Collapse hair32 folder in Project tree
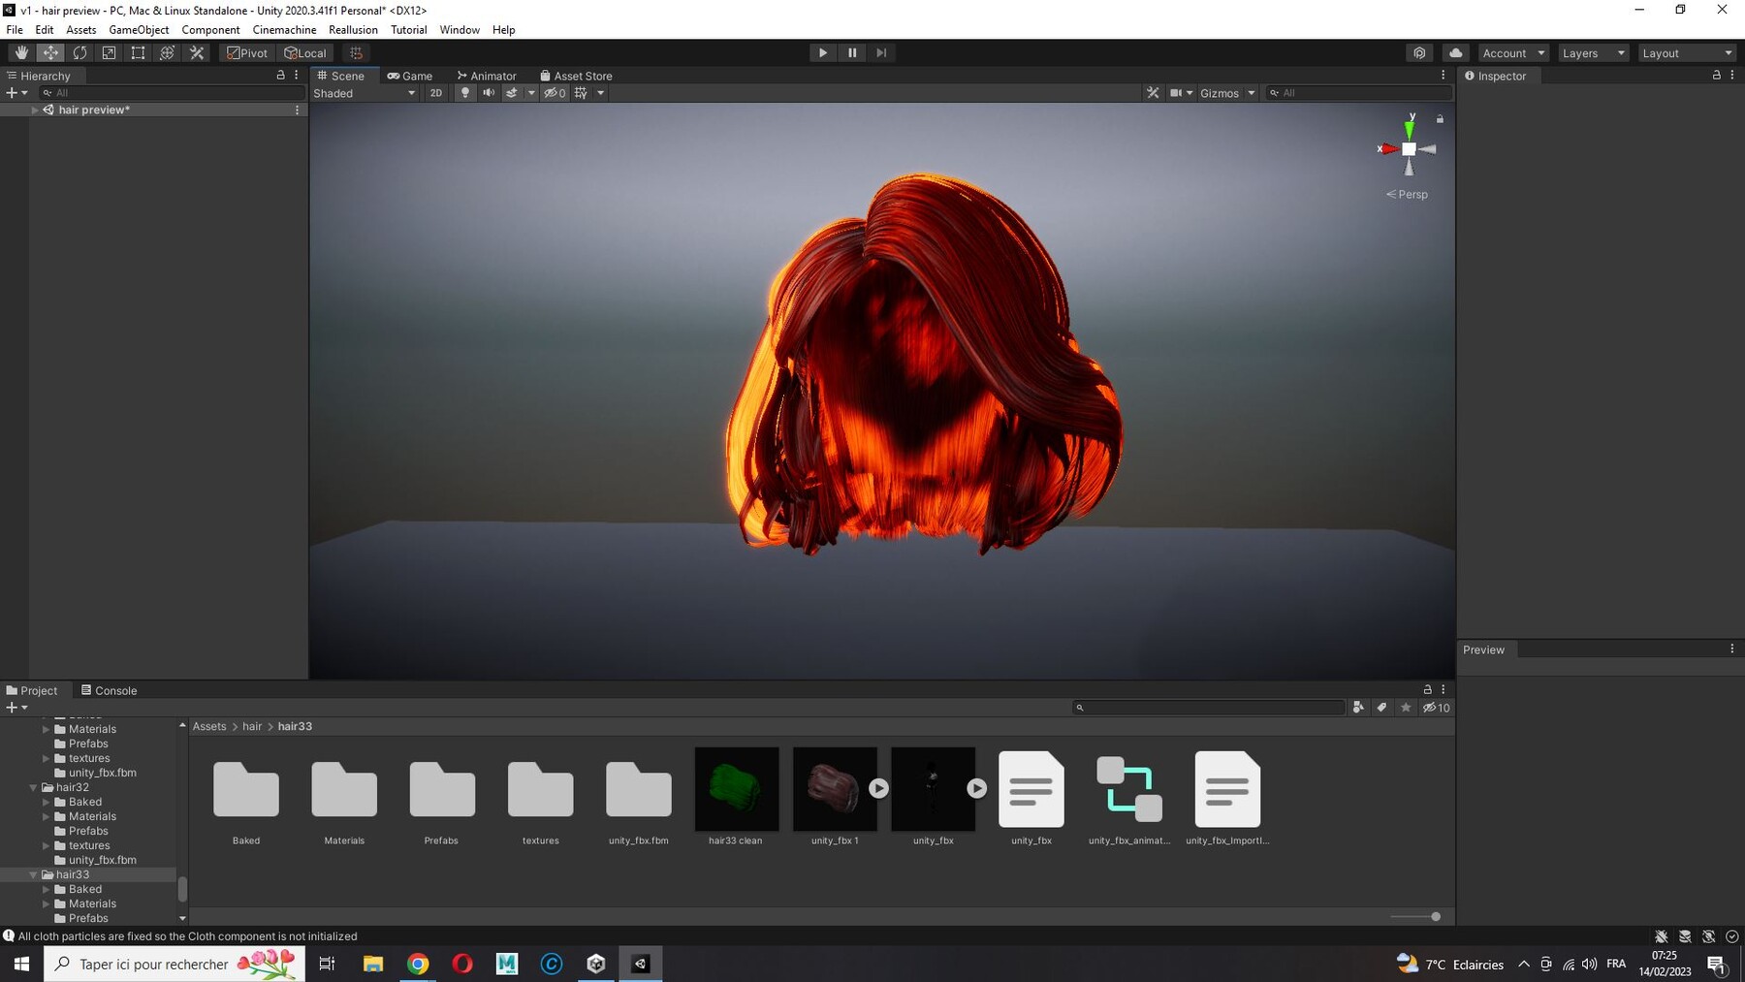 pyautogui.click(x=33, y=787)
